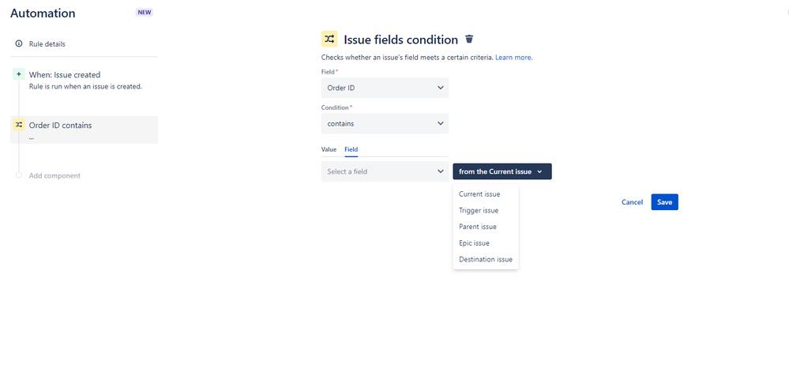This screenshot has width=789, height=376.
Task: Click the chevron on the Current issue button
Action: click(539, 171)
